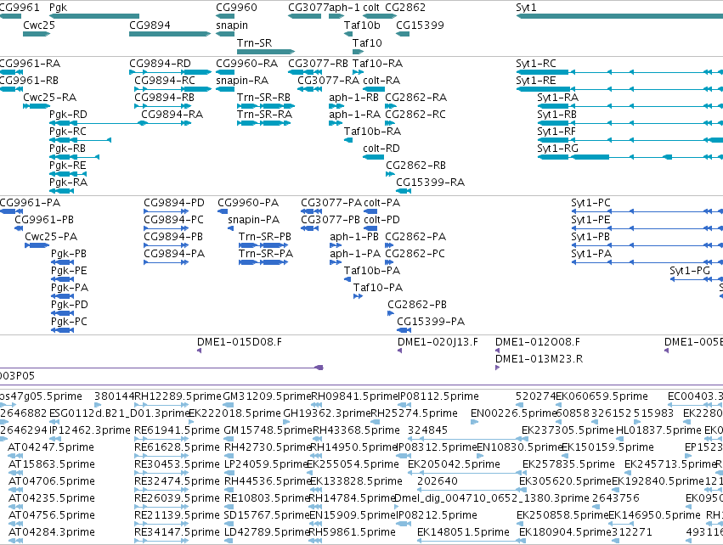Select protein CG9961-PB

coord(19,228)
